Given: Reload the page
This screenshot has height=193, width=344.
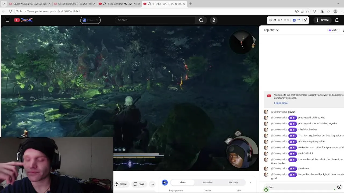Looking at the screenshot, I should pyautogui.click(x=10, y=11).
